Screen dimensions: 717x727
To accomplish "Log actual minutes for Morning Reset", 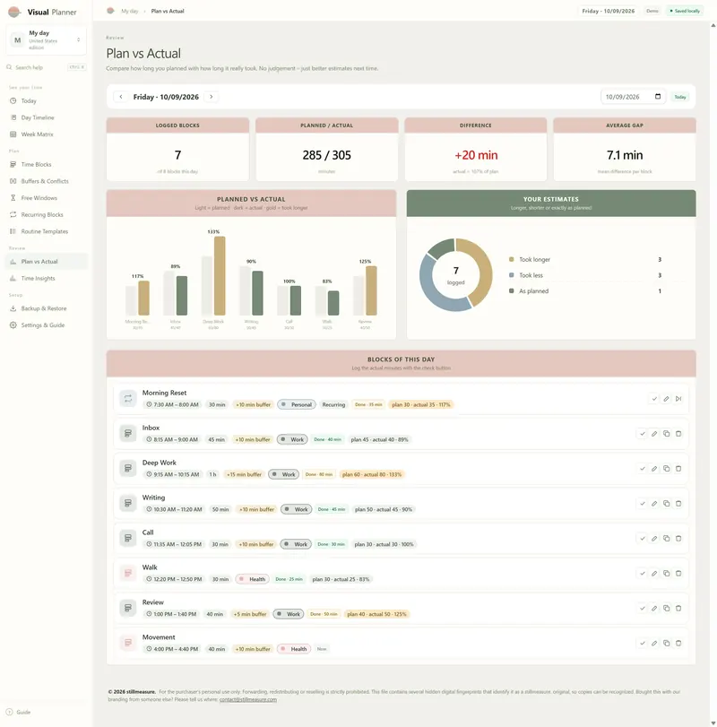I will pos(654,399).
